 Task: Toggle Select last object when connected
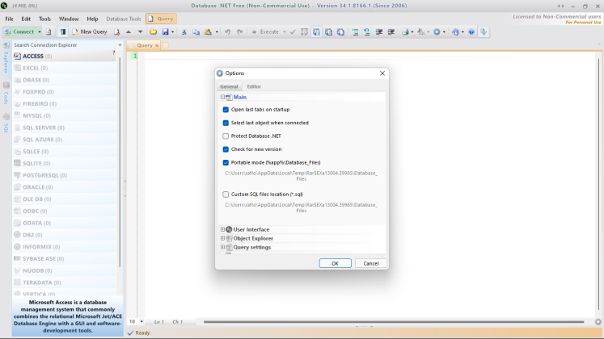point(226,123)
